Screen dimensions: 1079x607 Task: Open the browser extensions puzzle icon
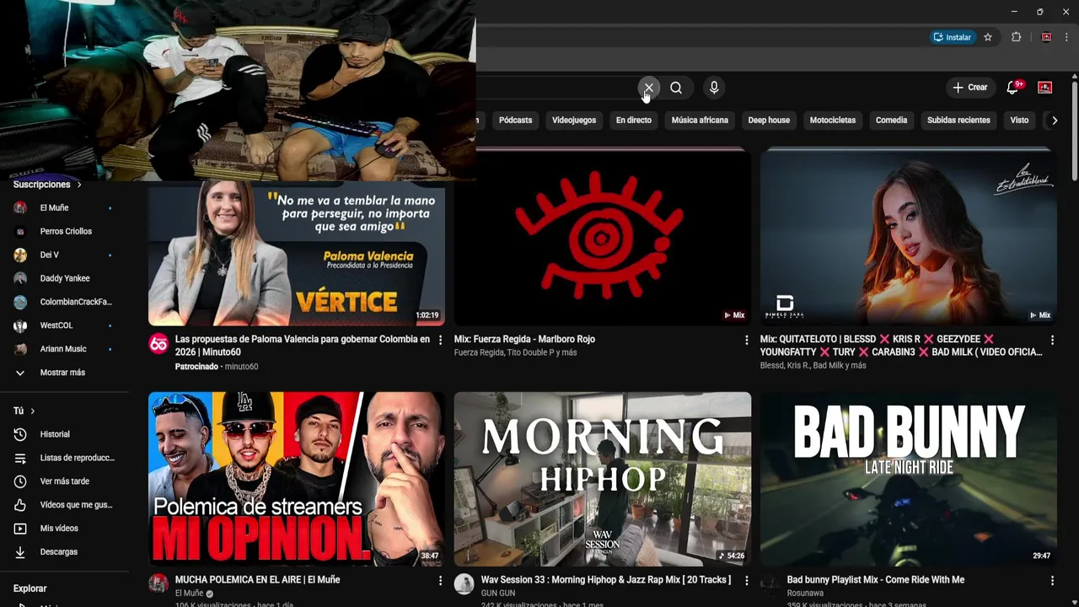point(1017,37)
